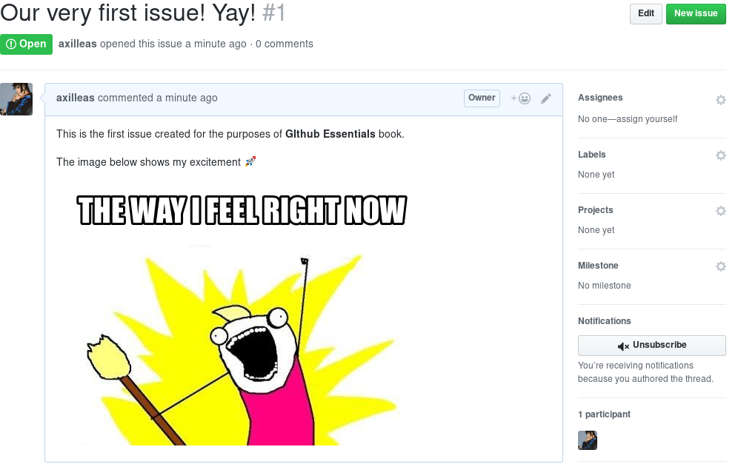Create a New issue

pos(696,13)
